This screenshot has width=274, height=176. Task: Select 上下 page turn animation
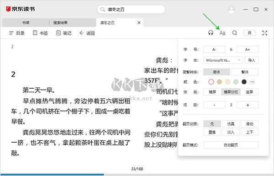click(x=249, y=132)
